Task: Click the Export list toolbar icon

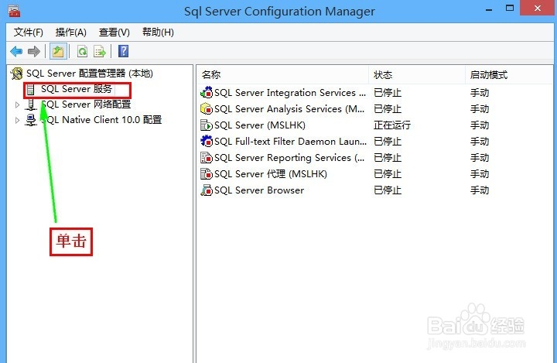Action: click(100, 52)
